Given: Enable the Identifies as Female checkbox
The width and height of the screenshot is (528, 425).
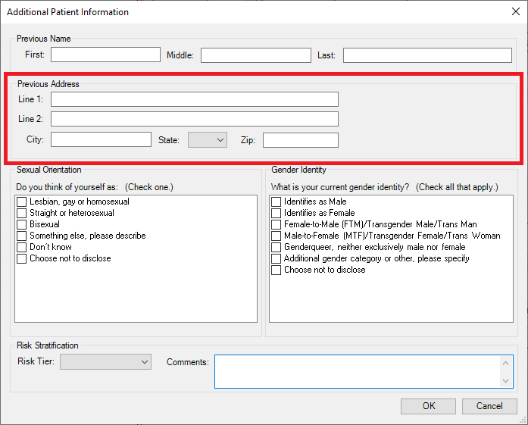Looking at the screenshot, I should [276, 213].
